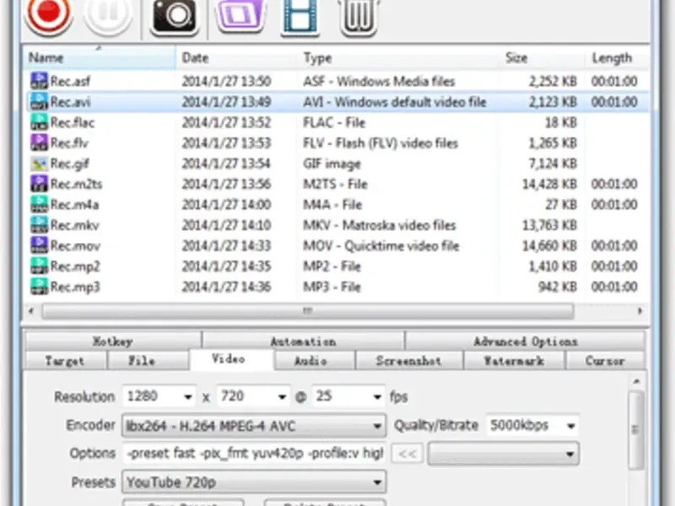Sort files by the Type column header
675x506 pixels.
[398, 57]
